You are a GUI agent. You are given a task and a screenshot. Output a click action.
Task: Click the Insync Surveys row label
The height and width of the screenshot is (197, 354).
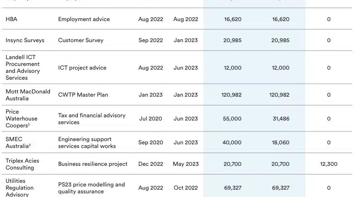click(x=25, y=40)
